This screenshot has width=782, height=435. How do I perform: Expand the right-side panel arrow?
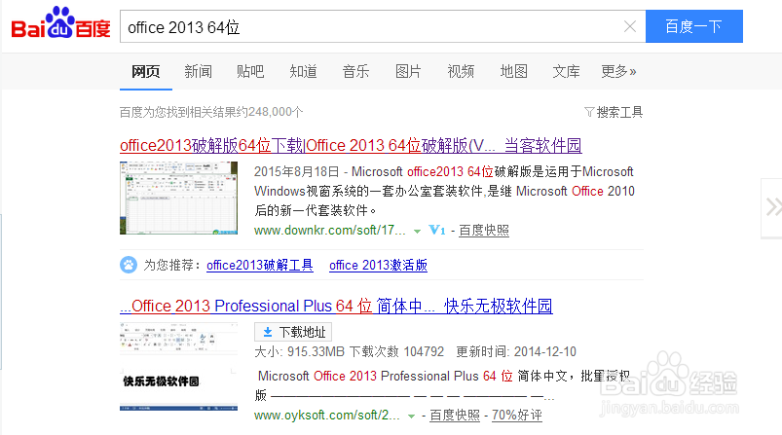[x=772, y=208]
